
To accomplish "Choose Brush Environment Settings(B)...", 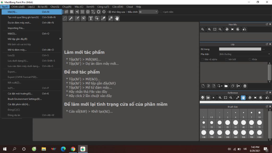I will (32, 99).
